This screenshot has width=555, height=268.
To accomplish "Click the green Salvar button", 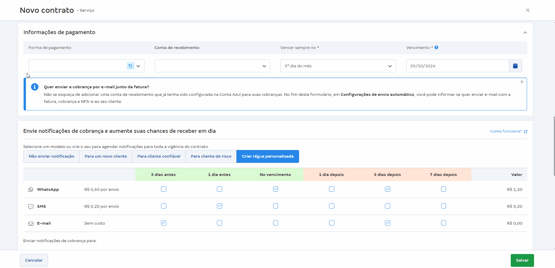I will pyautogui.click(x=522, y=260).
